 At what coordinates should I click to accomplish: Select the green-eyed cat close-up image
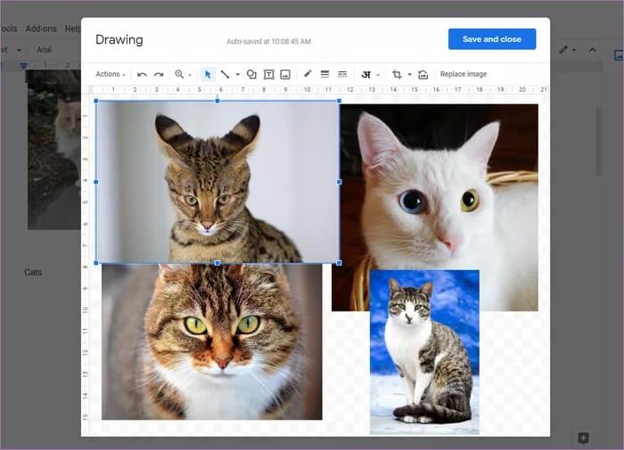coord(212,342)
